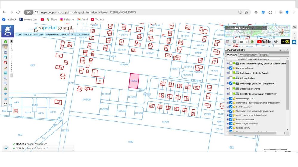This screenshot has width=298, height=167.
Task: Open the Gmail bookmark
Action: (83, 19)
